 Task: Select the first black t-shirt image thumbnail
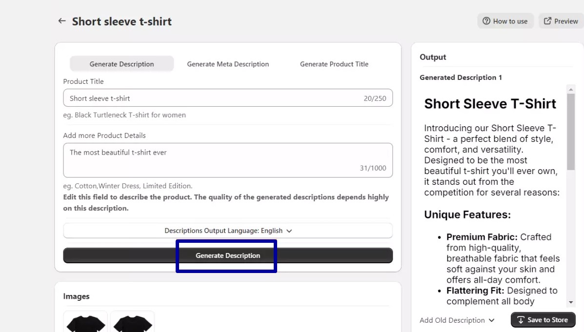[86, 322]
